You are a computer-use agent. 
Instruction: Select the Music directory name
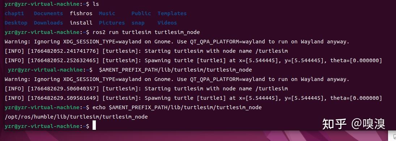tap(107, 13)
